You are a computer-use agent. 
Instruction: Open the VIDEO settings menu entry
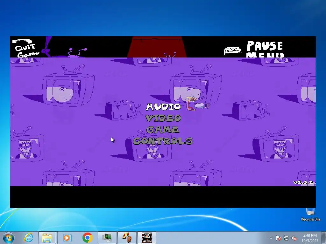[163, 118]
